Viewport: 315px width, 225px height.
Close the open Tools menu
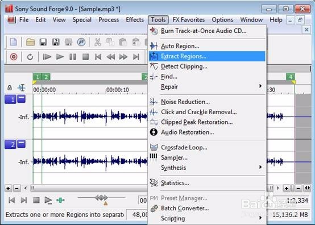(158, 20)
